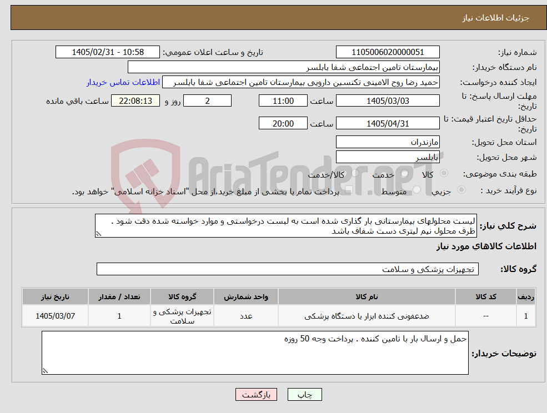The height and width of the screenshot is (413, 547).
Task: Click the request creator name field
Action: click(x=300, y=82)
